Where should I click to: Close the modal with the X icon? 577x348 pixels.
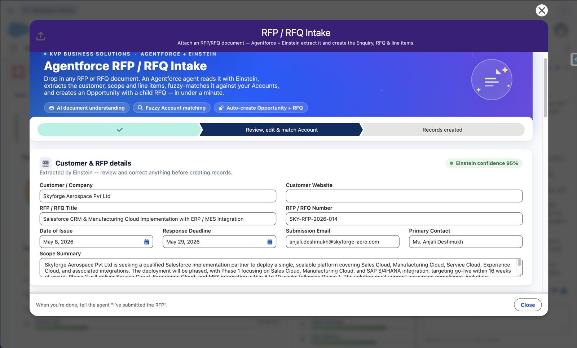[x=541, y=10]
